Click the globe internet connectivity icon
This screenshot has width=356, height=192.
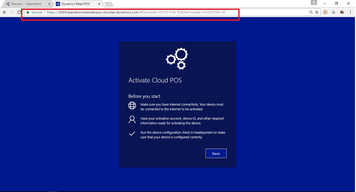[x=132, y=105]
